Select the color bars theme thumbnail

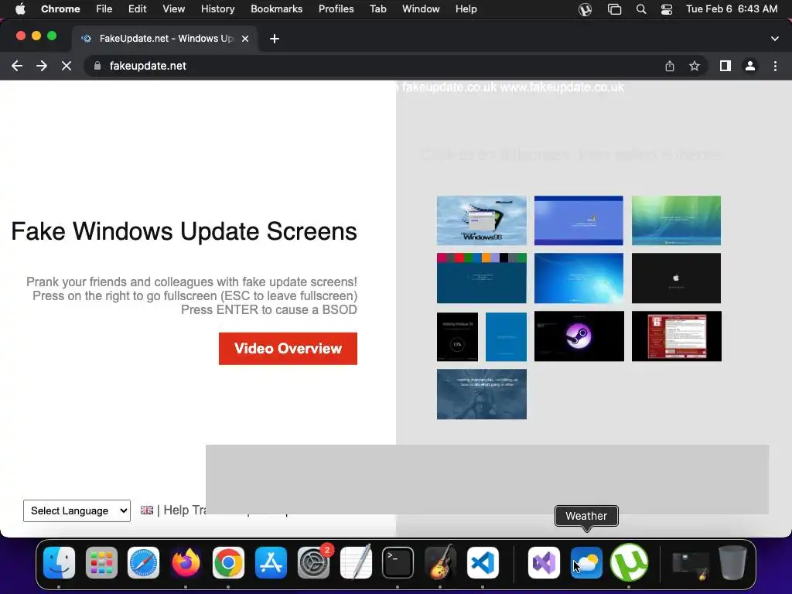481,278
